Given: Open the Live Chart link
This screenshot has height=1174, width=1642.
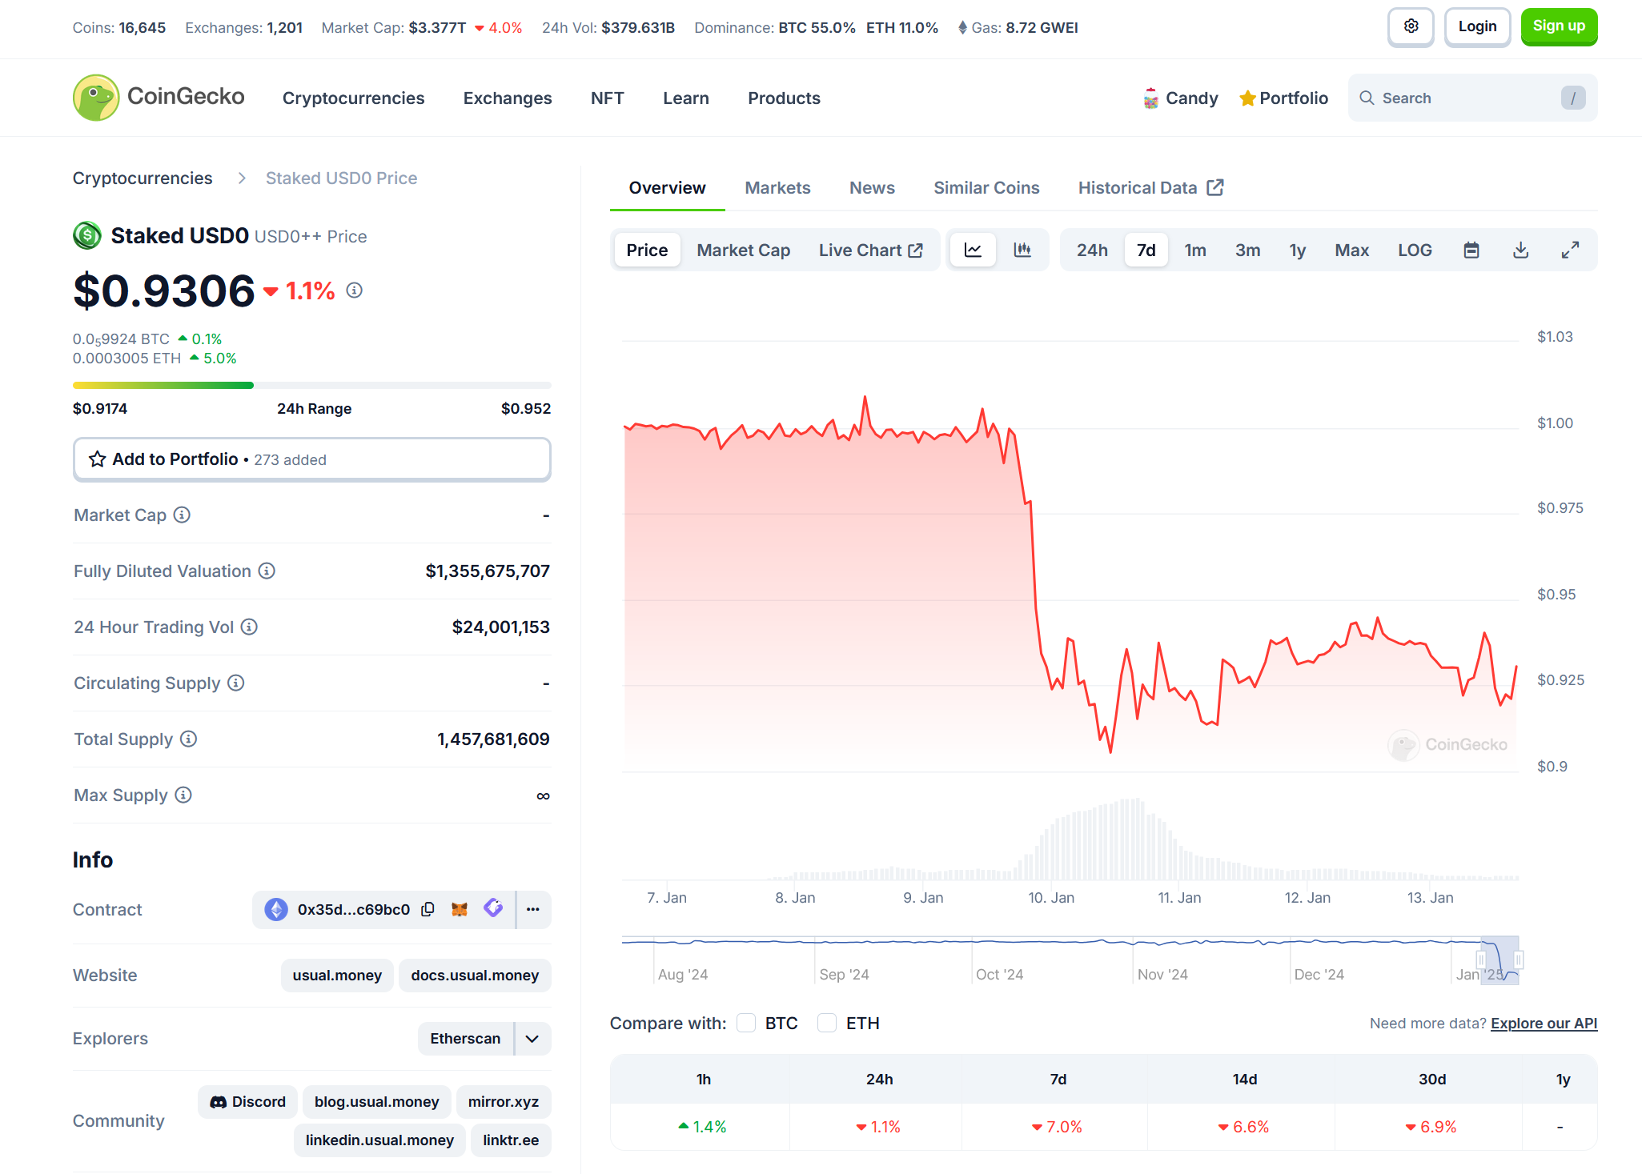Looking at the screenshot, I should [x=870, y=250].
